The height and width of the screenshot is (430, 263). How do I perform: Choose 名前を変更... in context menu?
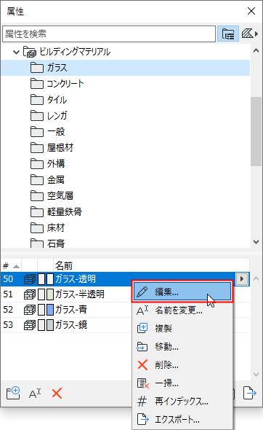click(x=182, y=310)
